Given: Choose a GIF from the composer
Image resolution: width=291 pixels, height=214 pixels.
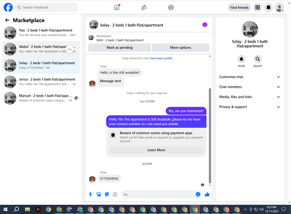Looking at the screenshot, I should tap(115, 194).
